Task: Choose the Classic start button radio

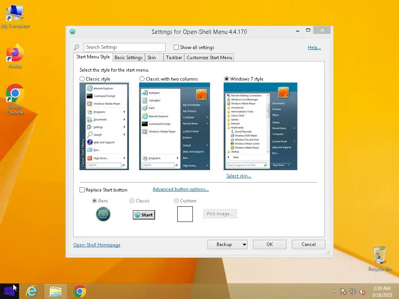Action: point(132,201)
